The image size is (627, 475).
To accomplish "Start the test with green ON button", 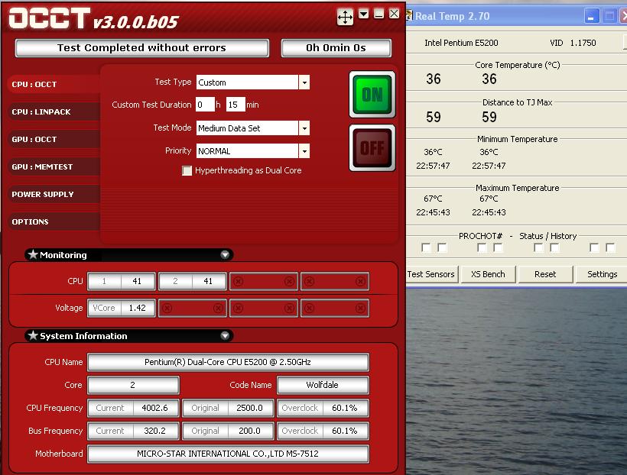I will [x=372, y=95].
